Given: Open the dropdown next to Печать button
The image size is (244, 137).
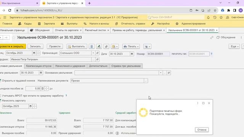Looking at the screenshot, I should click(147, 46).
